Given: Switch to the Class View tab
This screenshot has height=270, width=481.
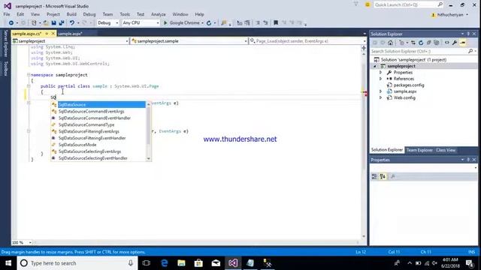Looking at the screenshot, I should pos(446,150).
